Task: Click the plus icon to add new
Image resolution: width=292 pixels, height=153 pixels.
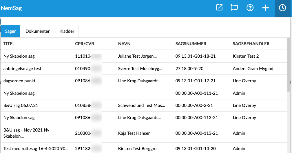Action: pyautogui.click(x=265, y=8)
